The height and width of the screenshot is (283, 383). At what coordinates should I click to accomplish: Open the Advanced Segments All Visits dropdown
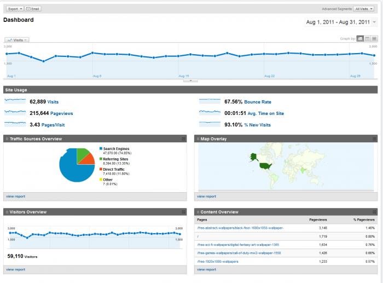point(363,9)
